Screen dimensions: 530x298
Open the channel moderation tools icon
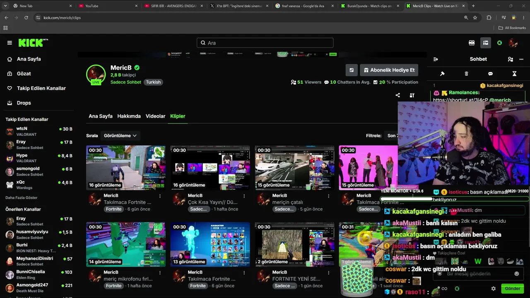point(412,95)
